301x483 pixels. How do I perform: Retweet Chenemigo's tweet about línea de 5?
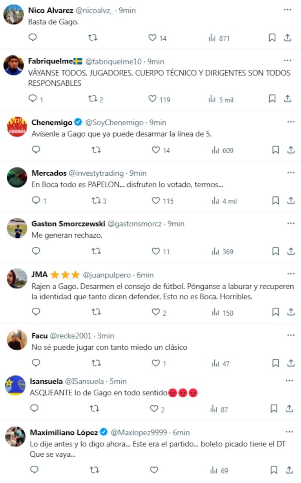click(x=96, y=150)
